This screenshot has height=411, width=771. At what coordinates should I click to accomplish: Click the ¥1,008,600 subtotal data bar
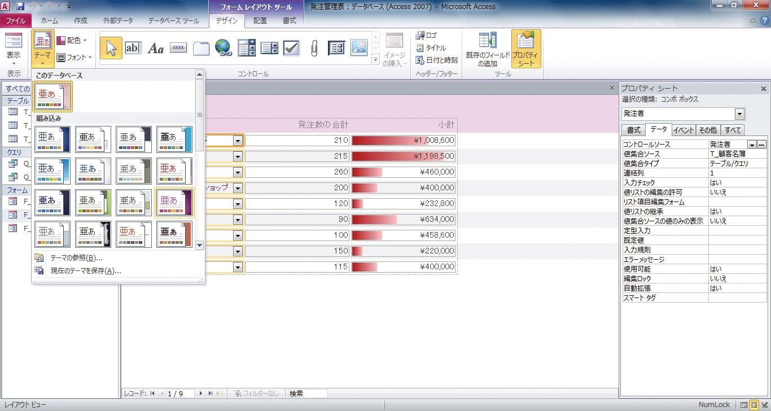pos(403,140)
